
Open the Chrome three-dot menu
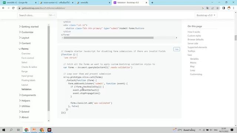[x=234, y=8]
